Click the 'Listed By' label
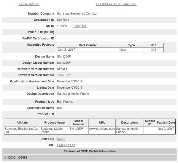The width and height of the screenshot is (178, 163). pyautogui.click(x=47, y=139)
